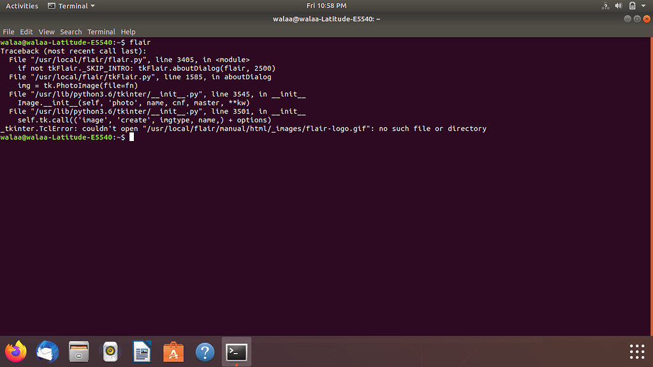This screenshot has height=367, width=653.
Task: Click the volume speaker icon
Action: 618,6
